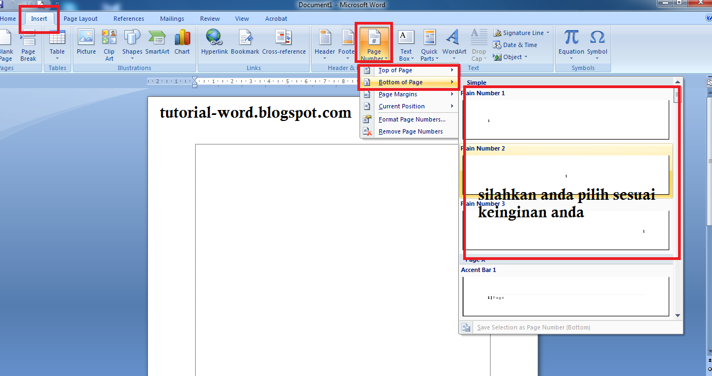Viewport: 712px width, 376px height.
Task: Choose Remove Page Numbers
Action: 409,131
